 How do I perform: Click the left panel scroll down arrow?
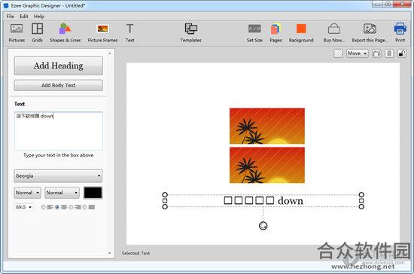tap(110, 253)
